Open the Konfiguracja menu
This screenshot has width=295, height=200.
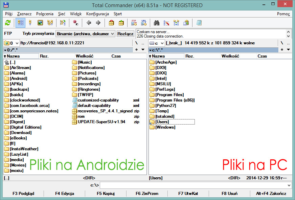click(97, 14)
